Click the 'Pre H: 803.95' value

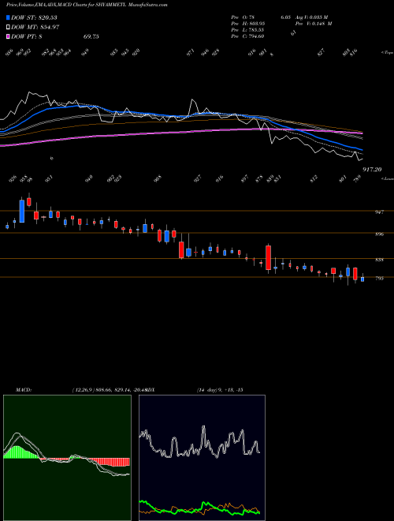click(x=247, y=24)
